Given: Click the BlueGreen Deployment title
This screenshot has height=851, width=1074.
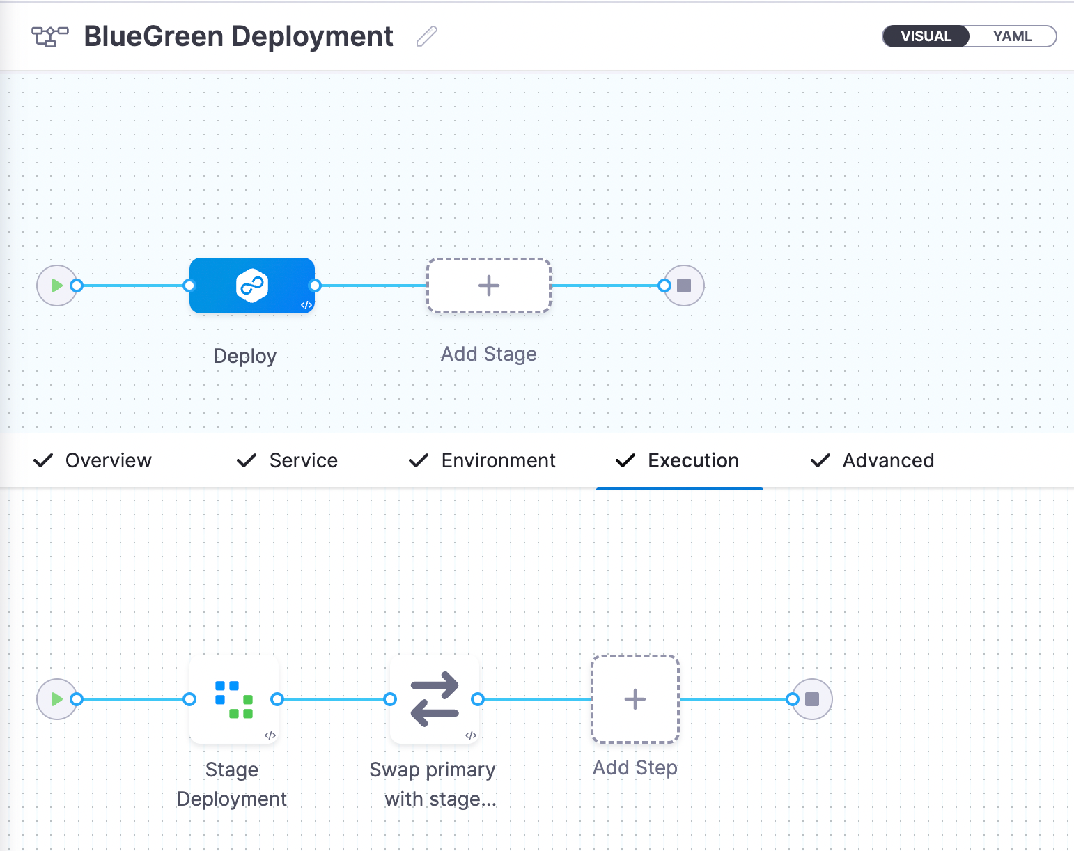Looking at the screenshot, I should [x=238, y=36].
